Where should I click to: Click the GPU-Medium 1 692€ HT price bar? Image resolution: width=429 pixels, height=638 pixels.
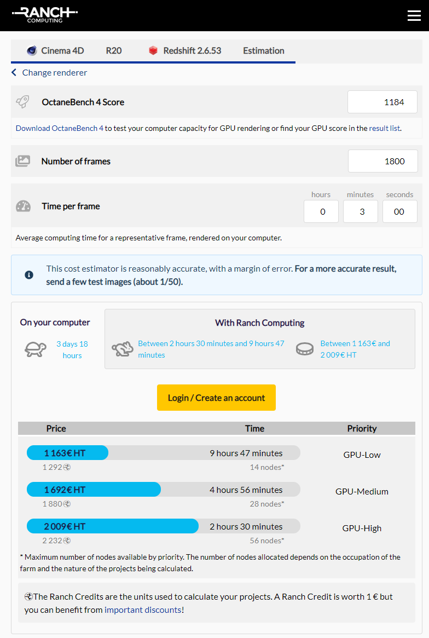[94, 490]
